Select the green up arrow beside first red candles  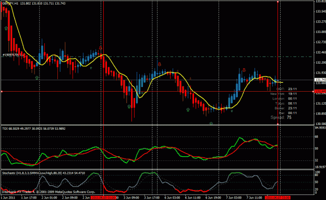(x=6, y=28)
